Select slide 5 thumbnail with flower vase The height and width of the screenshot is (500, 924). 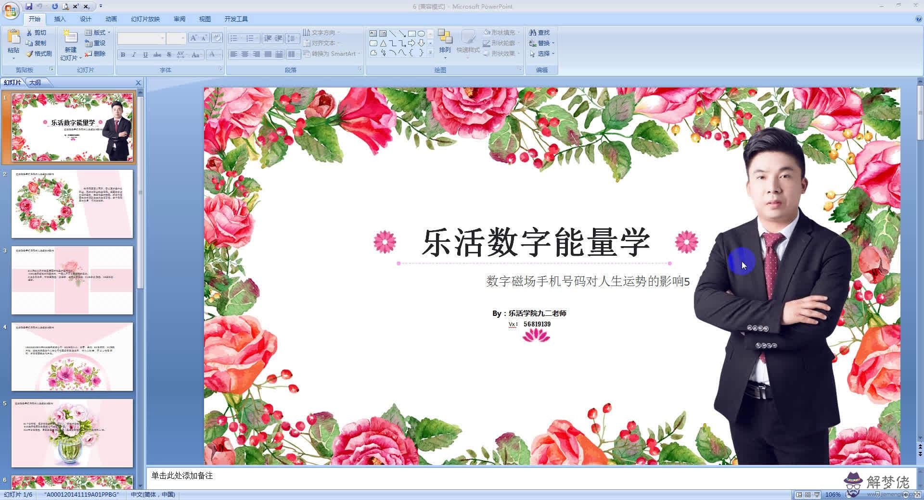72,433
